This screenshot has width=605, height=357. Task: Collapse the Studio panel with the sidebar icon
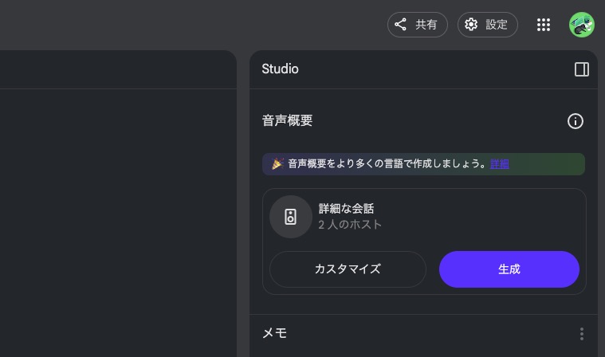click(x=581, y=69)
